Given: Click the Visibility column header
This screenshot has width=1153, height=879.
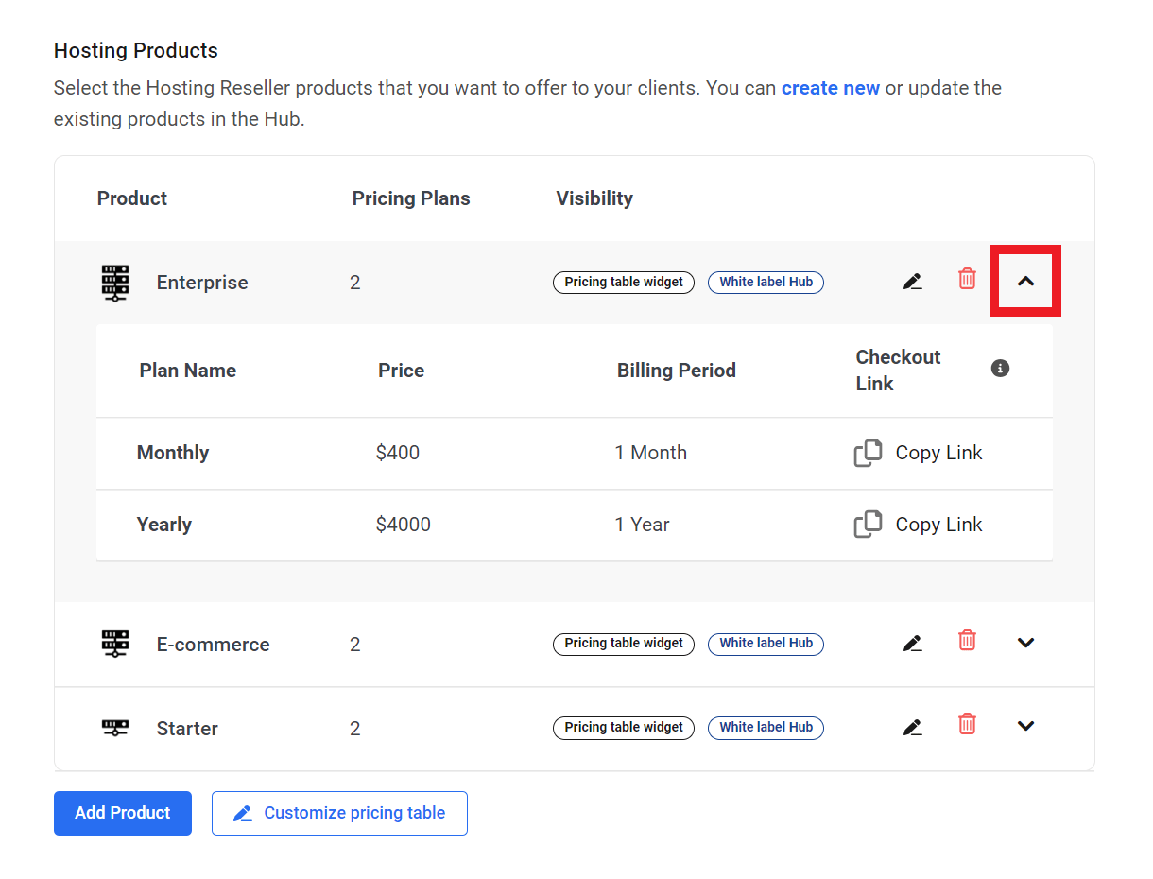Looking at the screenshot, I should [x=594, y=198].
